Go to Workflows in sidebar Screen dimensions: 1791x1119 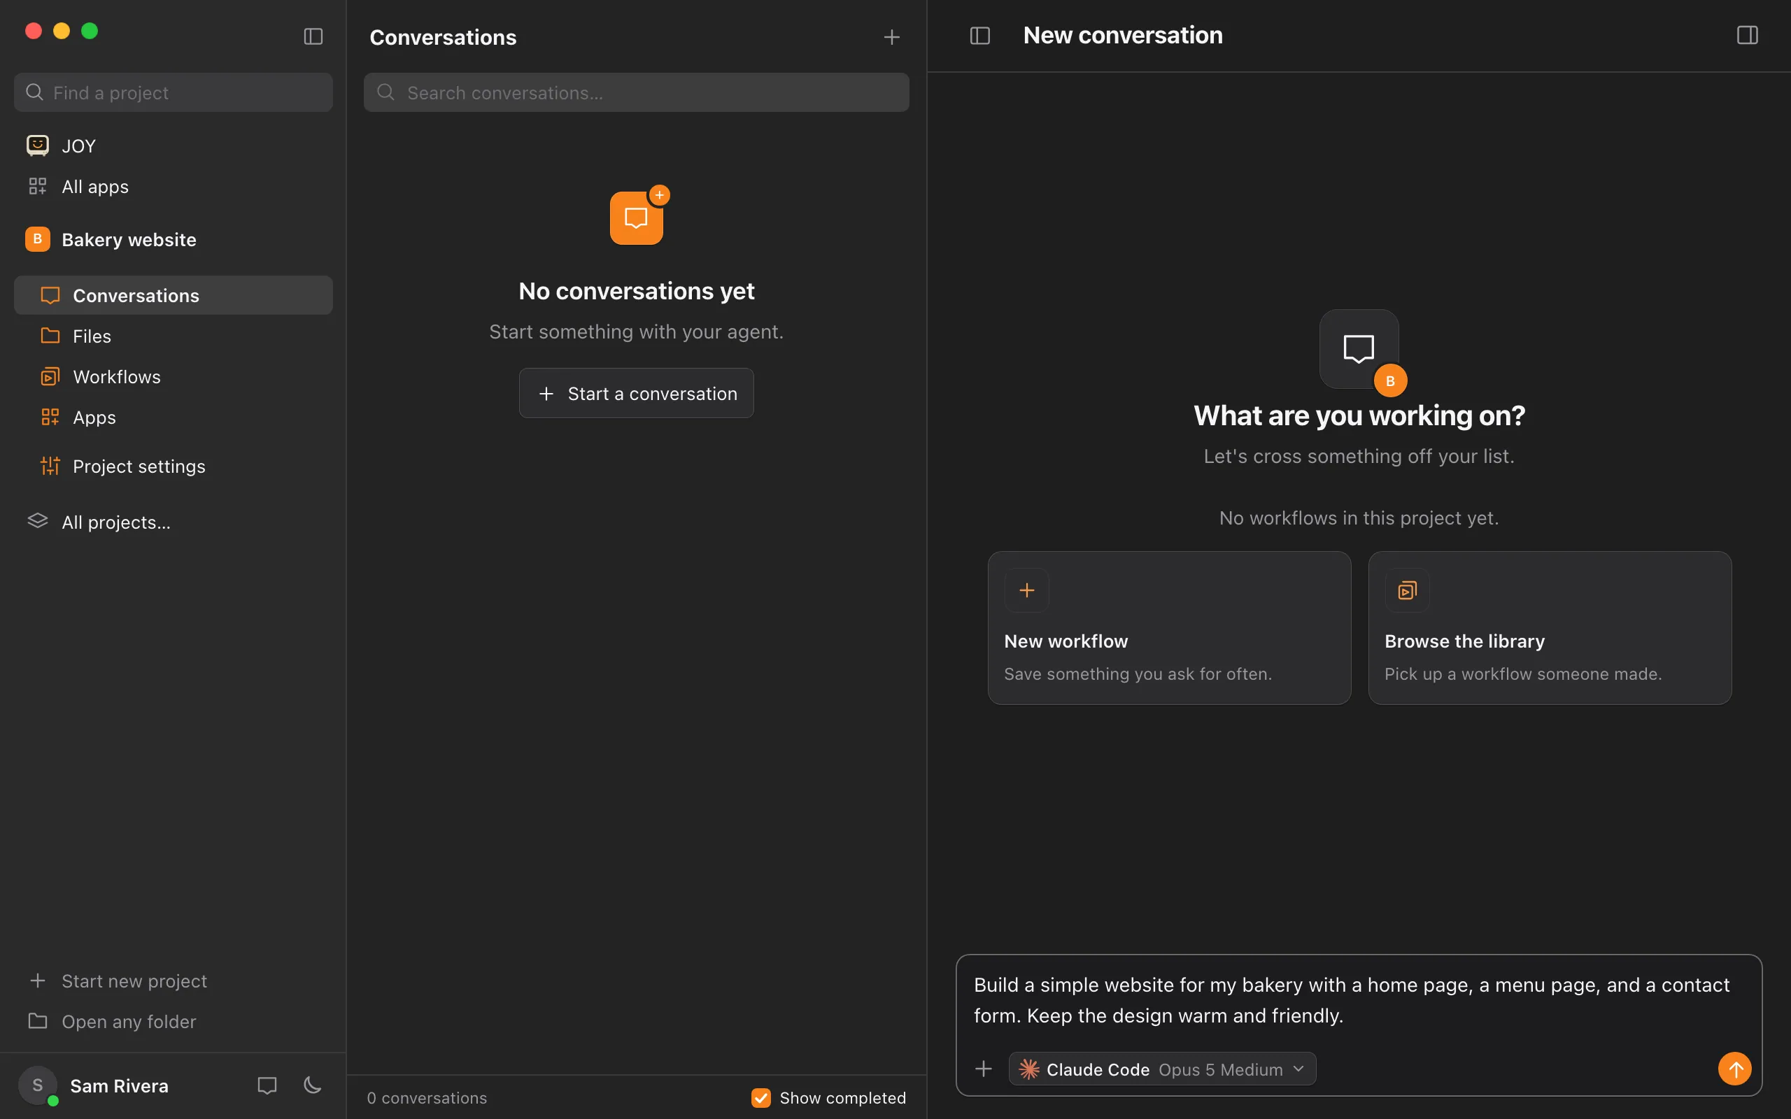[174, 377]
